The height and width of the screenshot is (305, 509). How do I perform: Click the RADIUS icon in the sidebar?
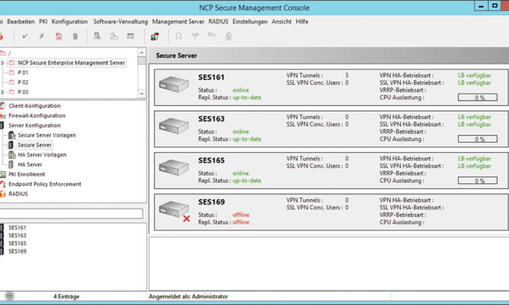[x=3, y=194]
